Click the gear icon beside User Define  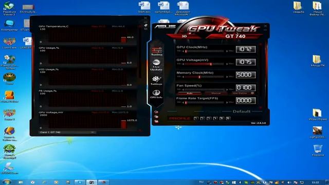coord(252,93)
